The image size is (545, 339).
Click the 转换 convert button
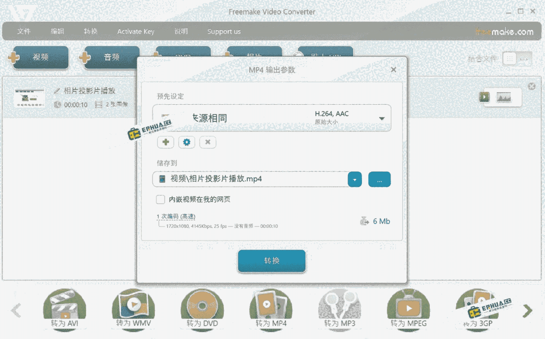(271, 261)
